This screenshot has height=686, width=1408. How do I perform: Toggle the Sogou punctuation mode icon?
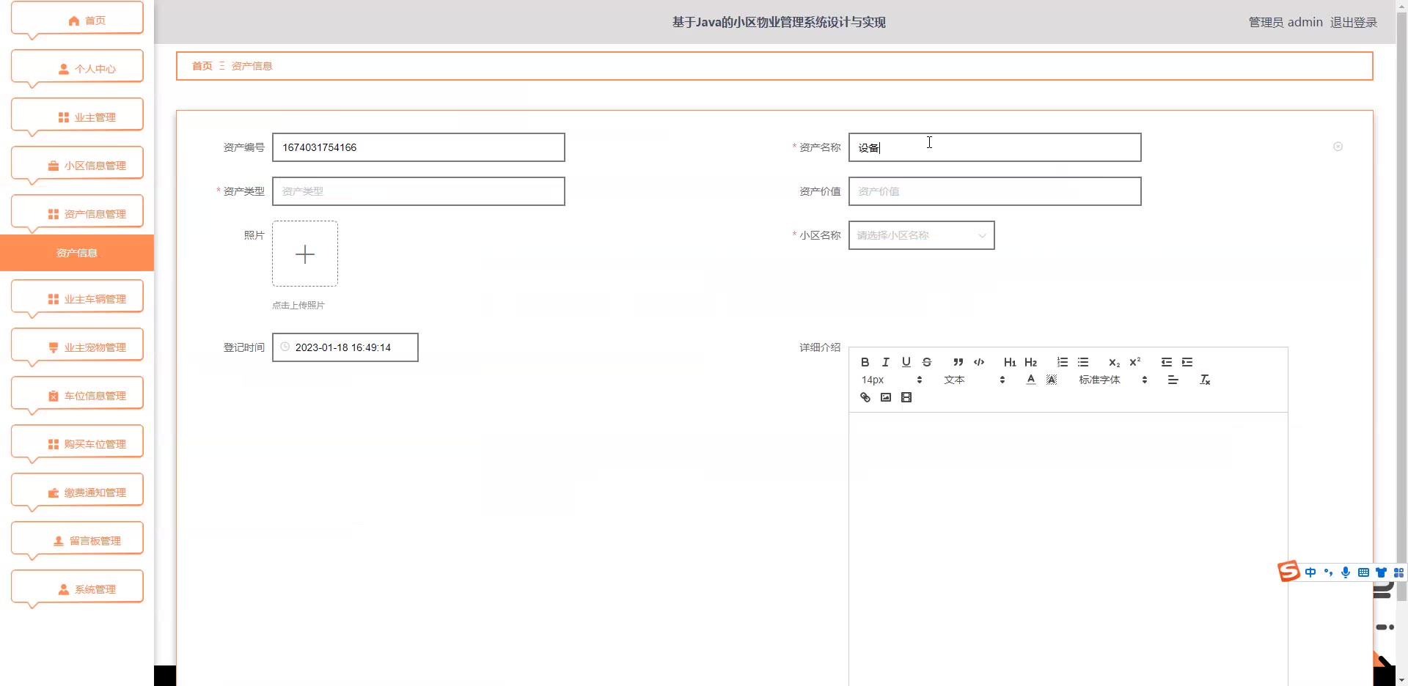[1328, 572]
